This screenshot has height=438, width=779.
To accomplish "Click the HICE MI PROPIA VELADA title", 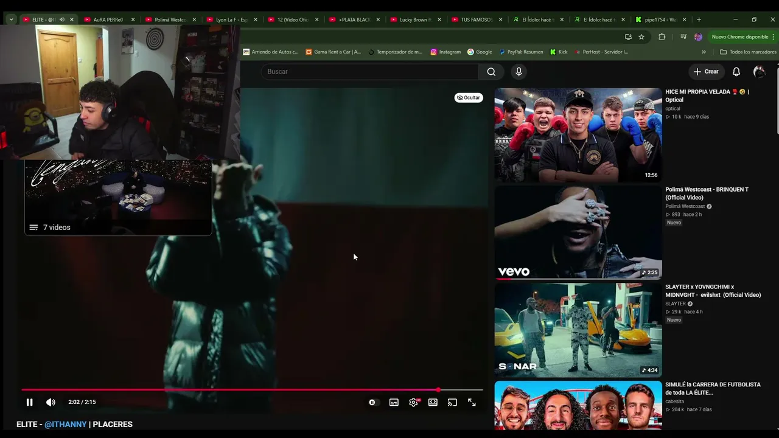I will tap(707, 96).
